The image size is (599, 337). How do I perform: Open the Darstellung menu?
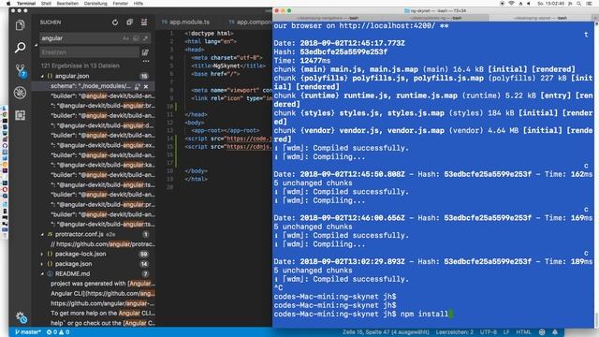pyautogui.click(x=95, y=3)
